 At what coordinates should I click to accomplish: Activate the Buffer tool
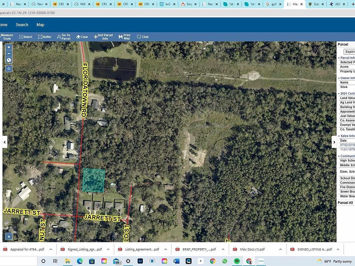[45, 37]
